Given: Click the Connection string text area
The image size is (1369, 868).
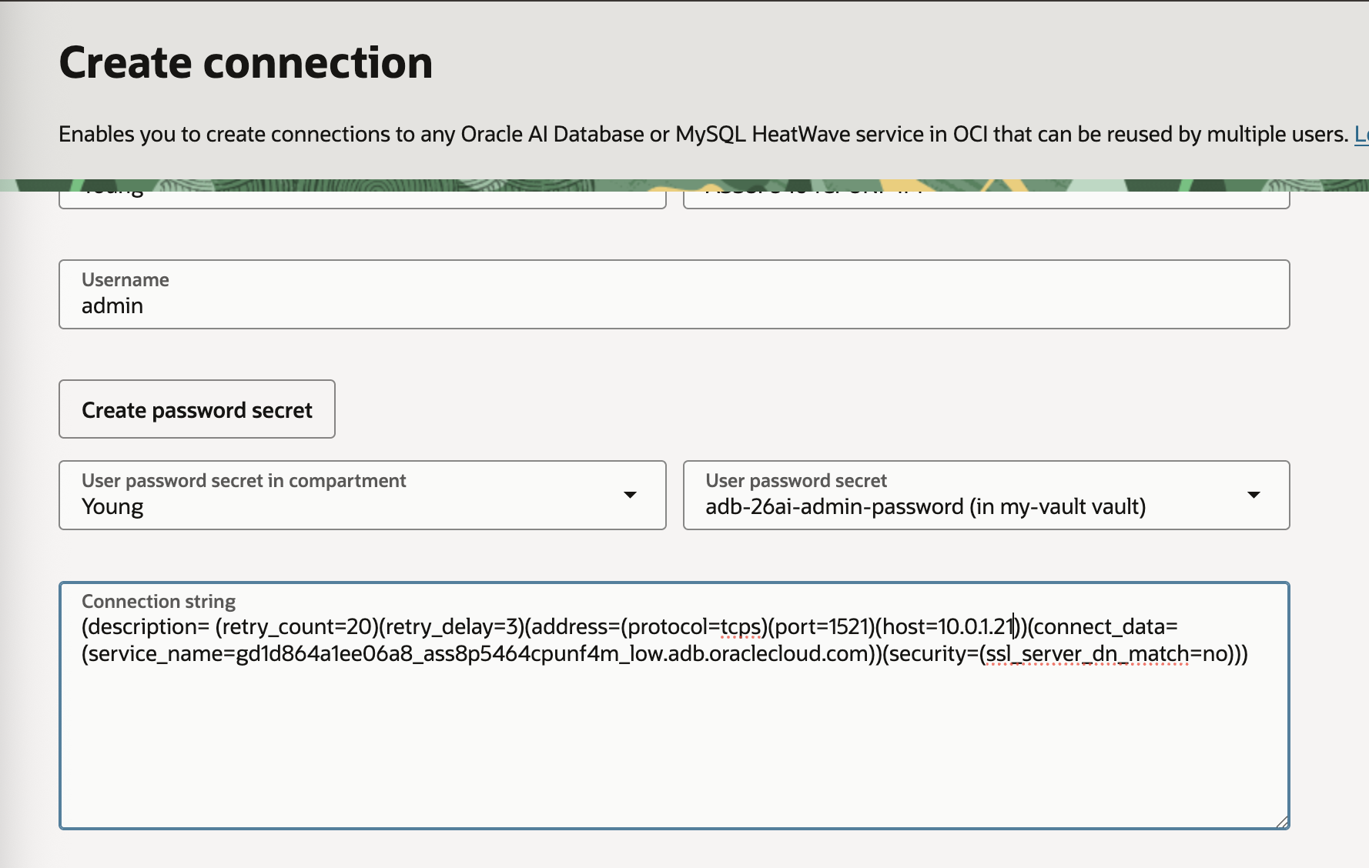Looking at the screenshot, I should (670, 731).
